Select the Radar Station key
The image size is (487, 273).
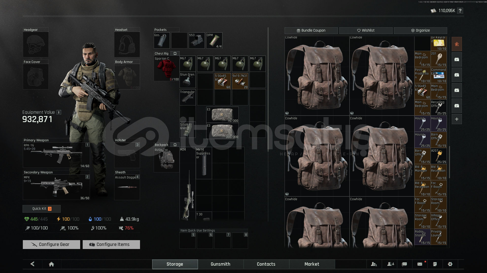[x=423, y=237]
